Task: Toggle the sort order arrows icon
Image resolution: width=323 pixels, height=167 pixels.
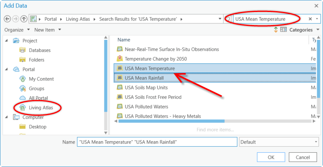Action: click(x=276, y=30)
